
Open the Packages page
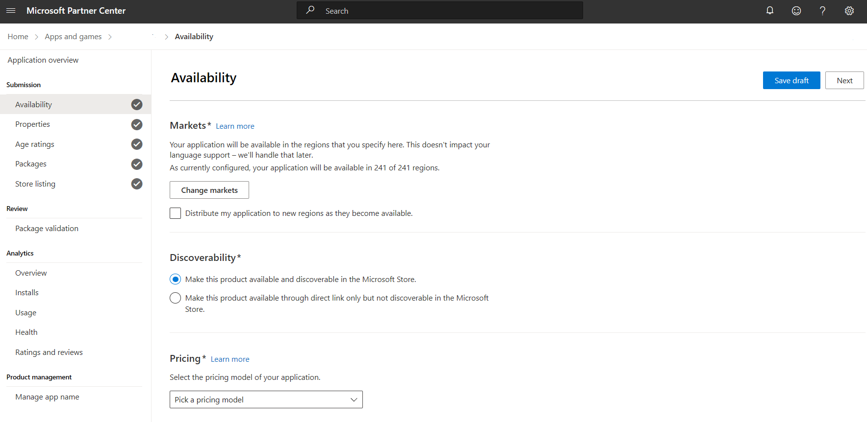pyautogui.click(x=31, y=164)
